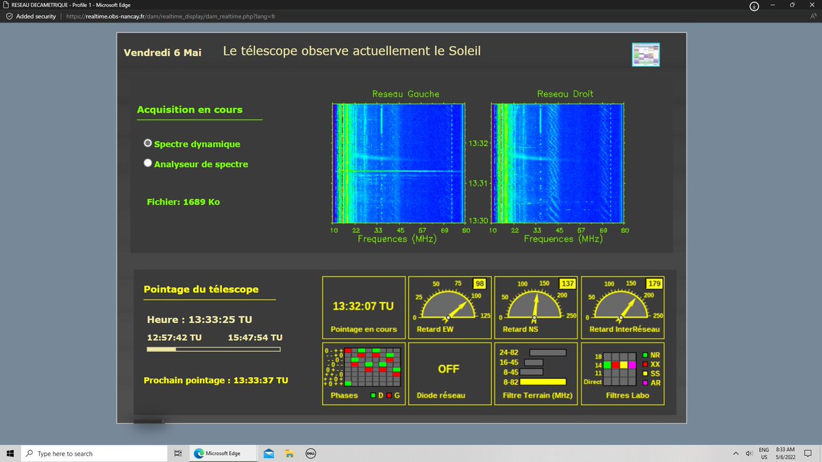822x462 pixels.
Task: Click the Reseau Droit spectrogram
Action: (x=558, y=163)
